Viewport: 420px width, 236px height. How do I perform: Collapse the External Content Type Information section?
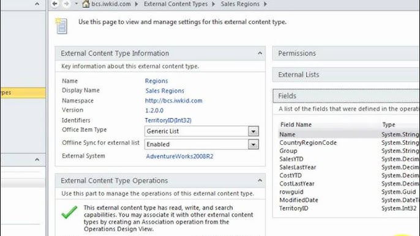[260, 53]
